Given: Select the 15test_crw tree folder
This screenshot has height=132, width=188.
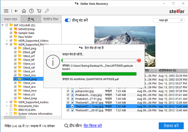Looking at the screenshot, I should [29, 83].
